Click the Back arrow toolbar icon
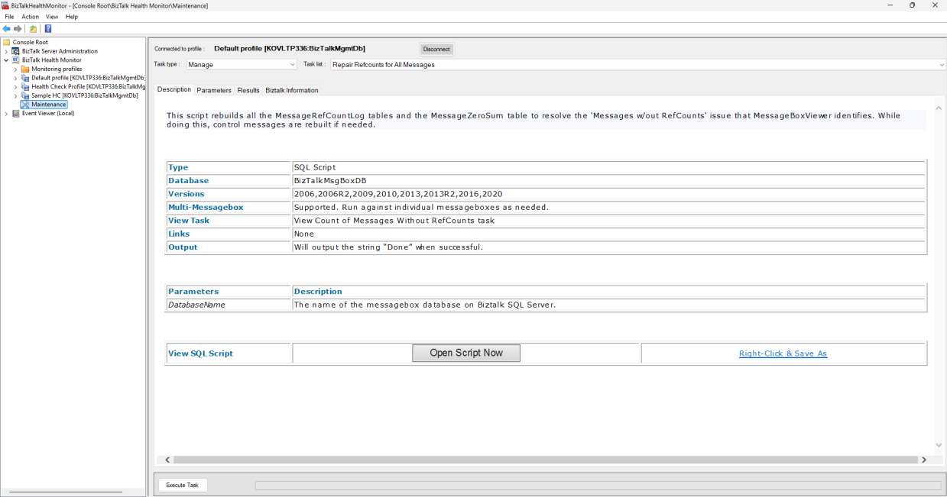Image resolution: width=947 pixels, height=497 pixels. (7, 29)
